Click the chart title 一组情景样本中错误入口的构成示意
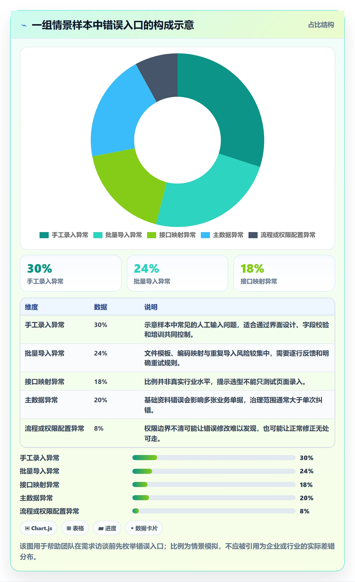 (x=113, y=25)
